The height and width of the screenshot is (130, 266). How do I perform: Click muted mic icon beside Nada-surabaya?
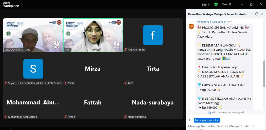coord(126,117)
